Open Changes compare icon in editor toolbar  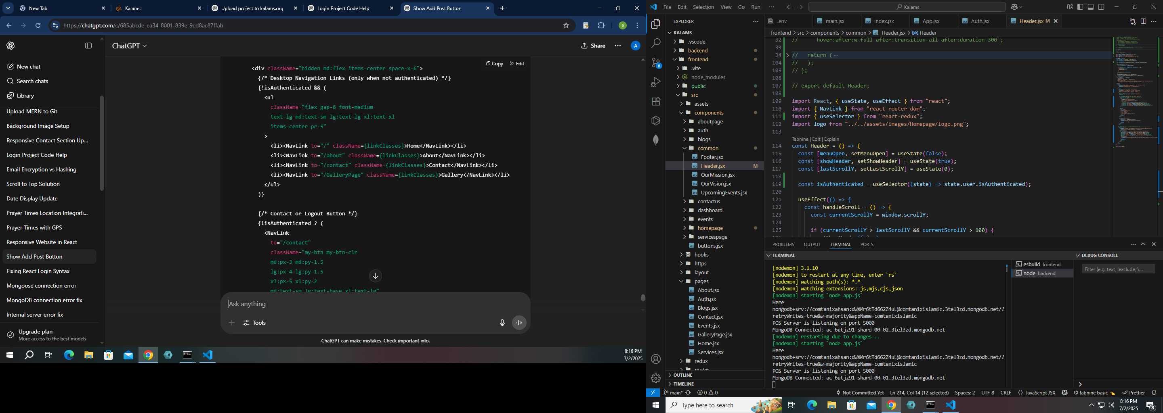[x=1132, y=21]
